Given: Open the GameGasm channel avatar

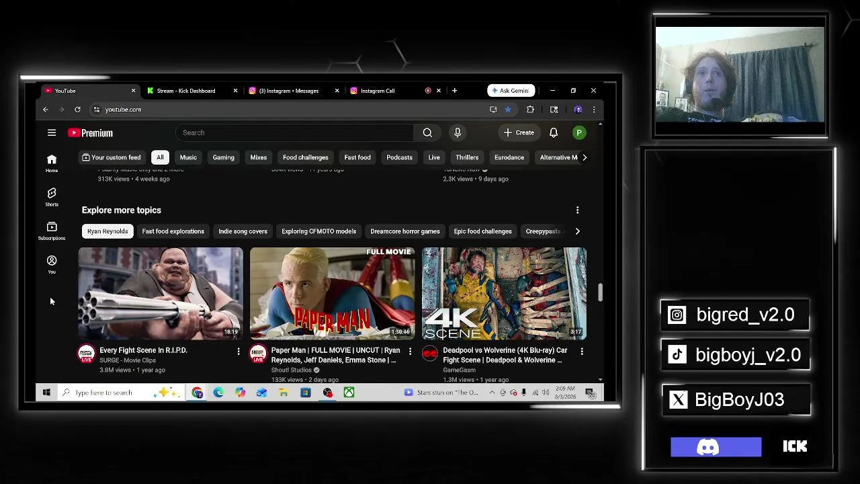Looking at the screenshot, I should (x=430, y=354).
